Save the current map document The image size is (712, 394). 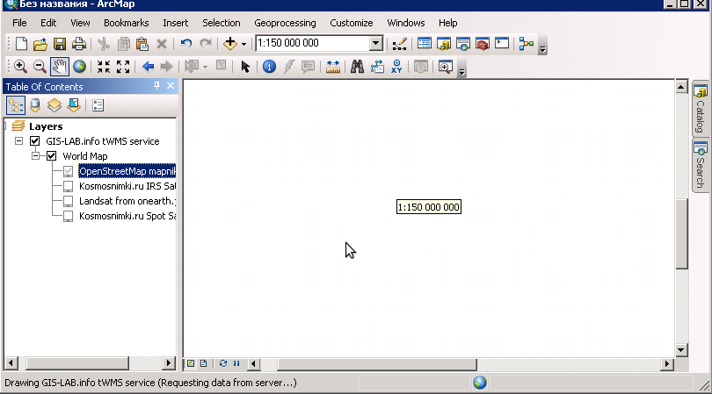60,44
